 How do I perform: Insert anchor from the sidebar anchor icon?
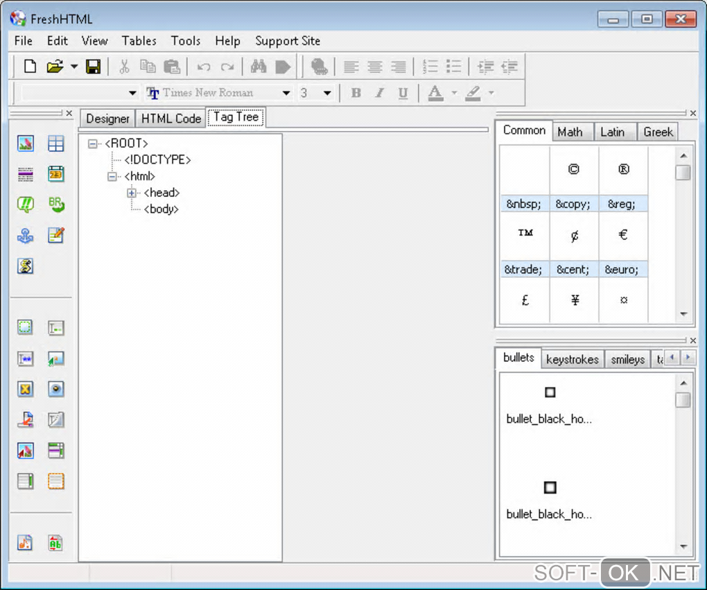25,236
